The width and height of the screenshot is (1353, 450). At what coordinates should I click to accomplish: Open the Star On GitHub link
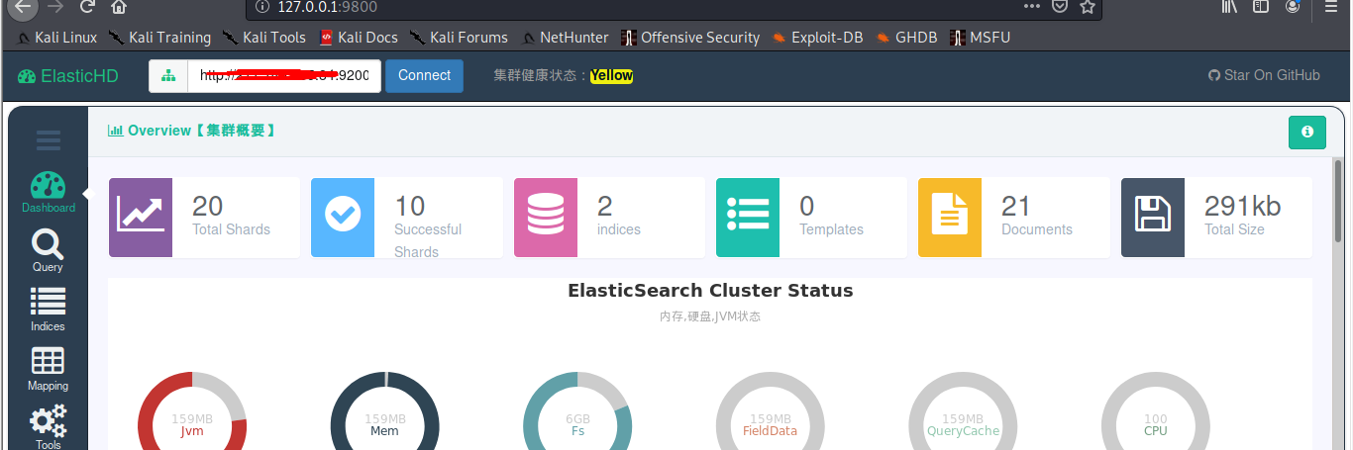click(1265, 75)
